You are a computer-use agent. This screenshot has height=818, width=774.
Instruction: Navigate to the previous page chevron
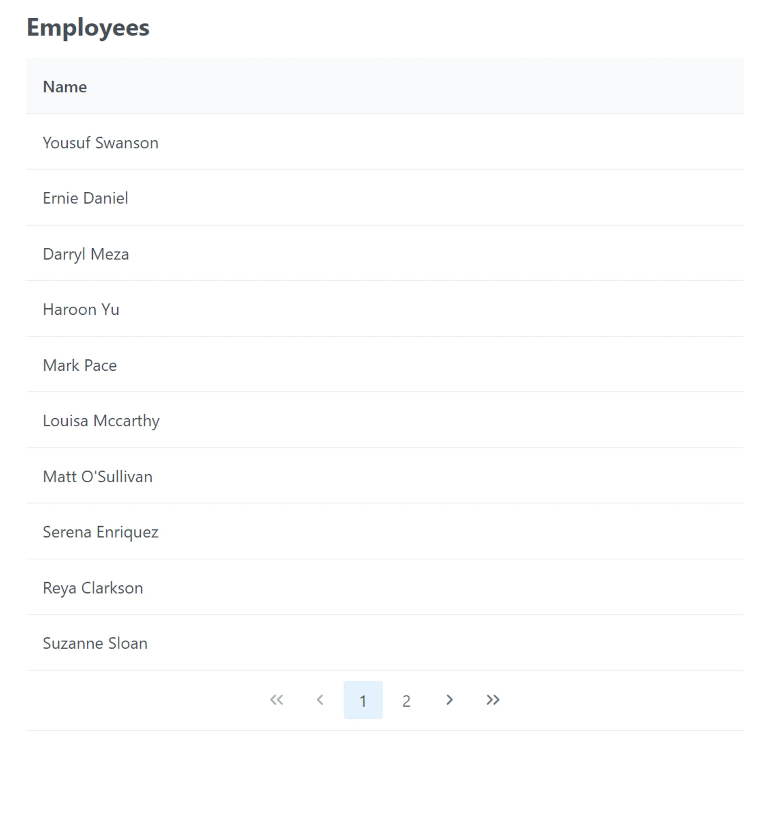click(x=320, y=700)
